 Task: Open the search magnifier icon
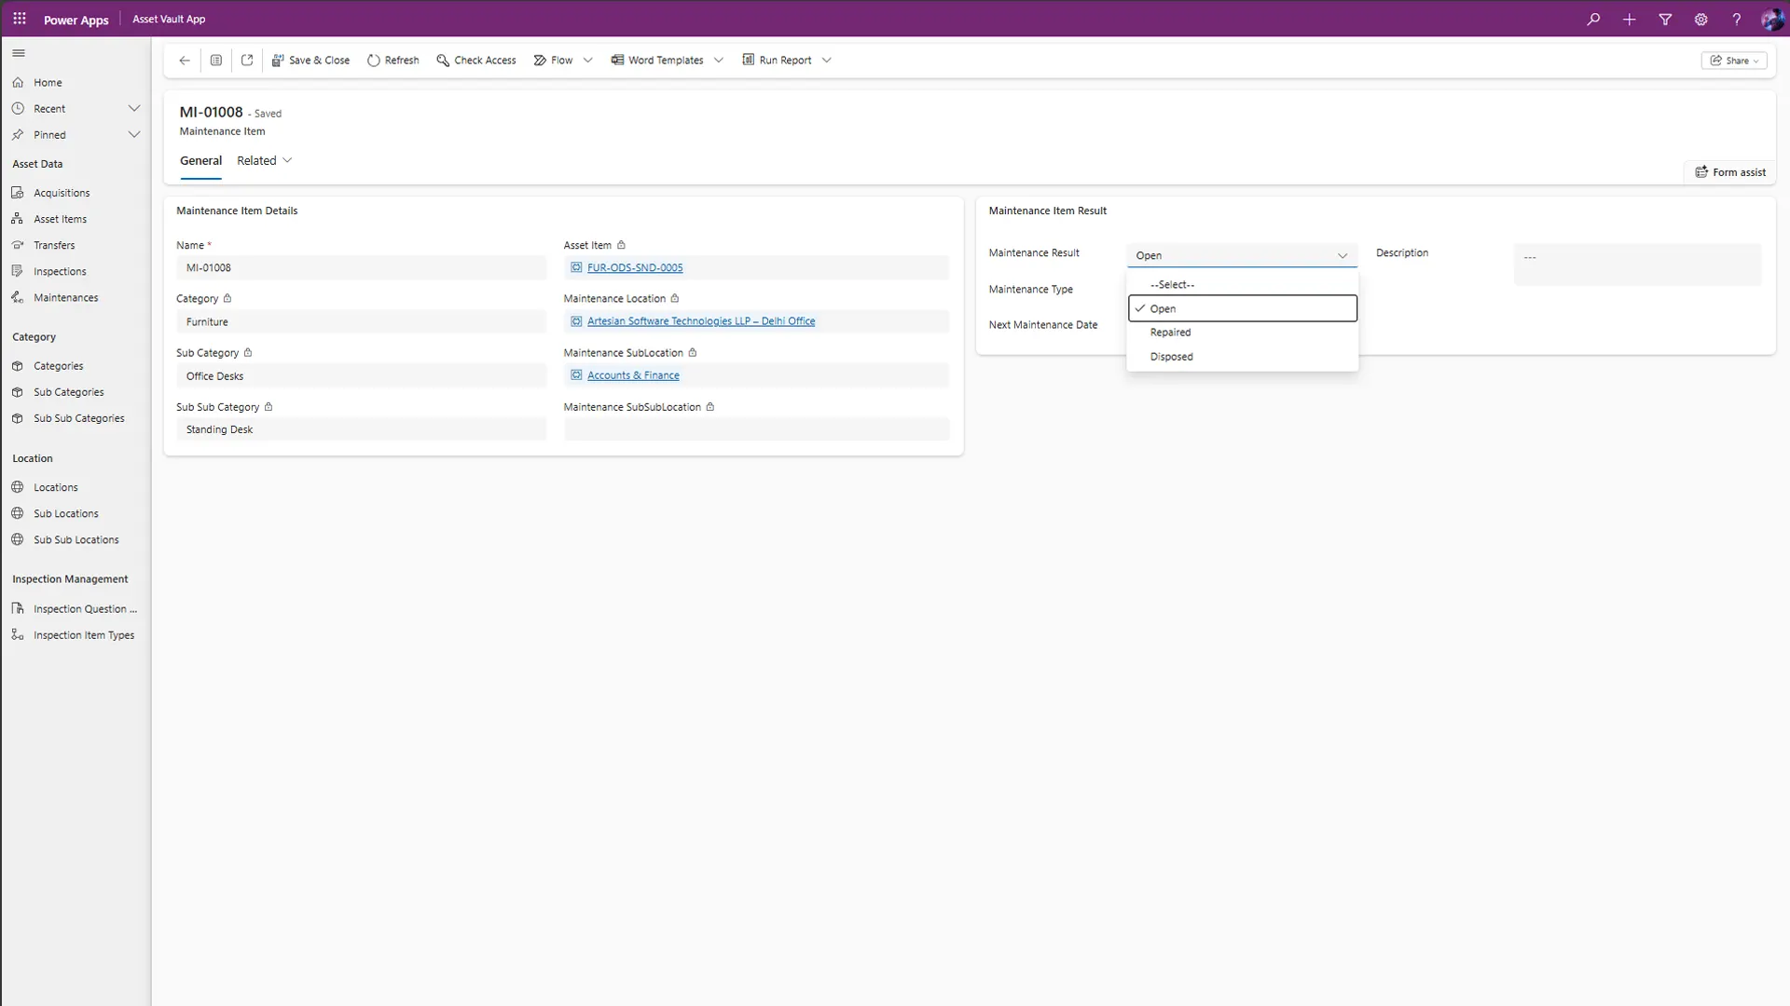[x=1593, y=20]
